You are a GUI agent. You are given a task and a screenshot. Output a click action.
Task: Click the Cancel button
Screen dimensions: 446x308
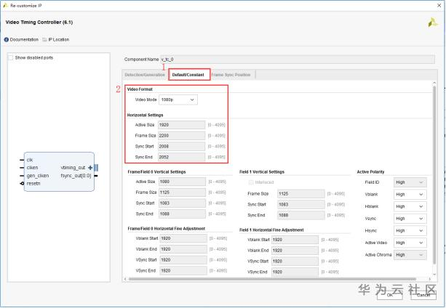pos(423,295)
